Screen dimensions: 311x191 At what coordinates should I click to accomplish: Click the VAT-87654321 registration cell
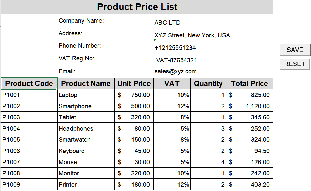176,60
